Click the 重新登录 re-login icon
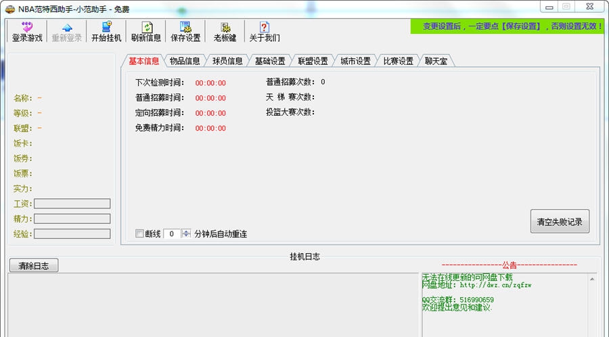This screenshot has width=609, height=337. (67, 32)
